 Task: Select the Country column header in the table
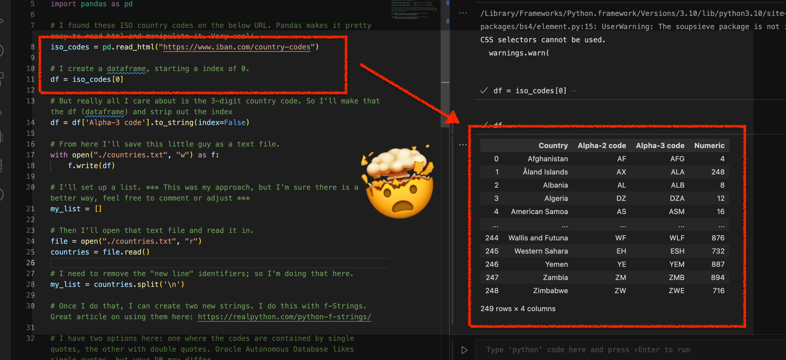tap(553, 145)
